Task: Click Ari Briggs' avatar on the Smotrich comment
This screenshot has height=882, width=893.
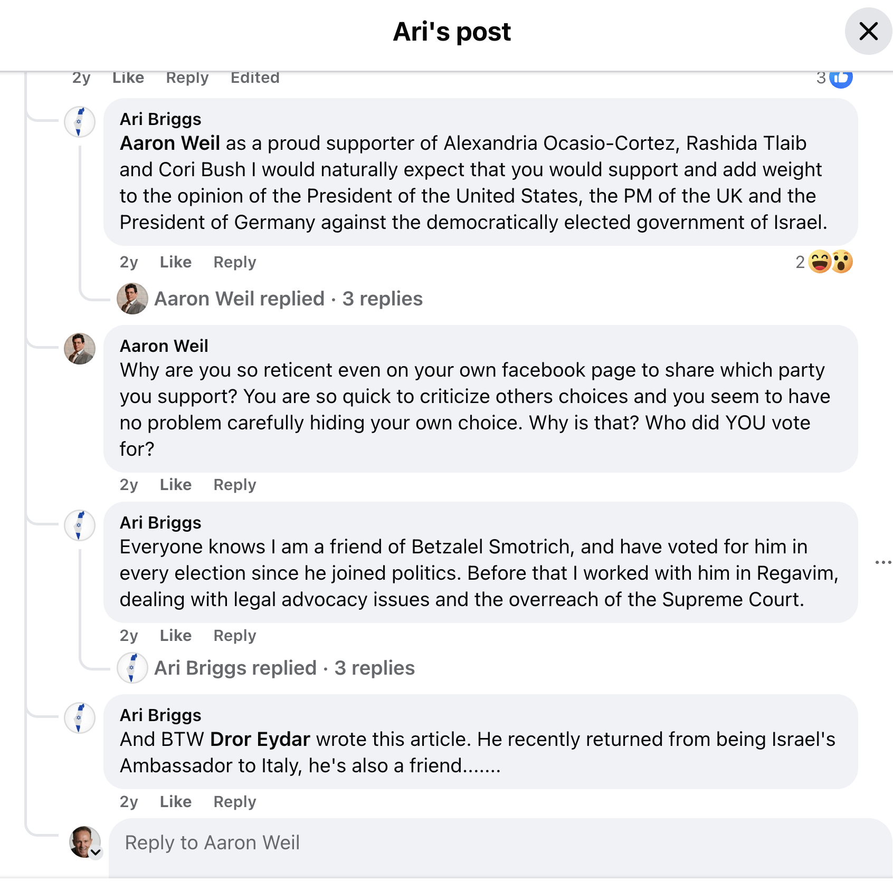Action: pyautogui.click(x=79, y=525)
